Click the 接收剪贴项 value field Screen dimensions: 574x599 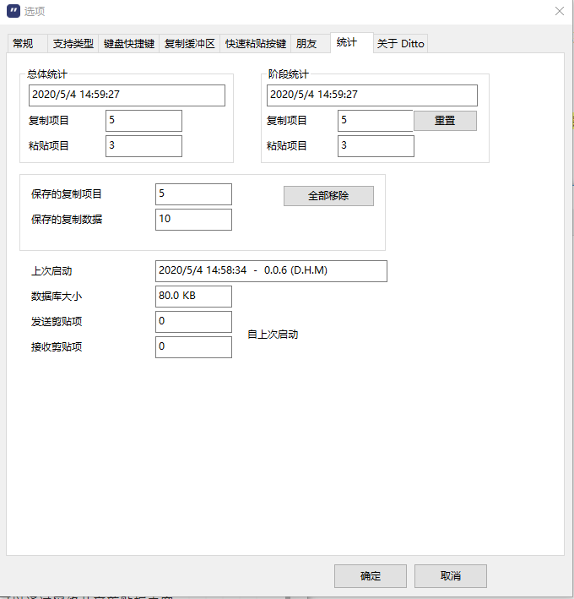coord(193,347)
